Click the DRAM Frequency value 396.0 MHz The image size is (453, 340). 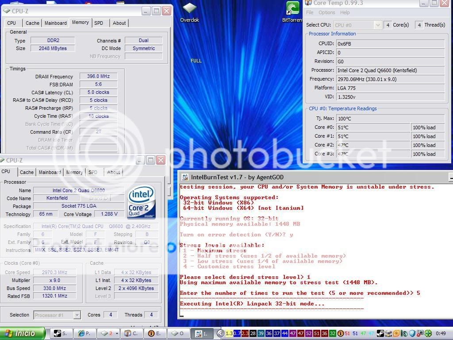tap(99, 76)
